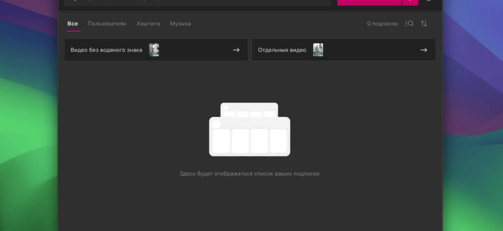
Task: Open the search-in-subscriptions list icon
Action: click(409, 24)
